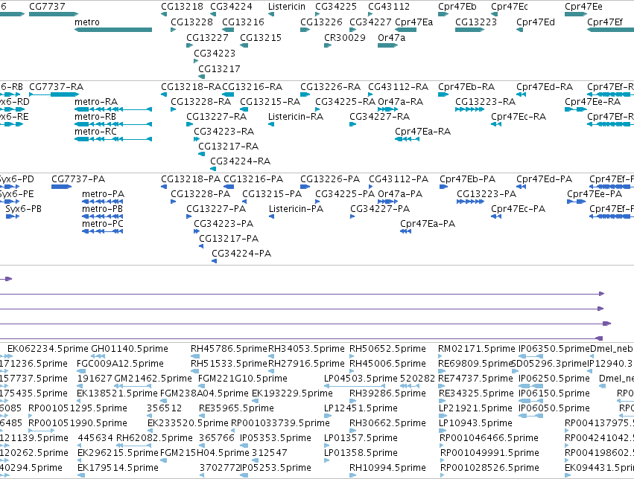Click the CG34224-PA protein label

(242, 254)
